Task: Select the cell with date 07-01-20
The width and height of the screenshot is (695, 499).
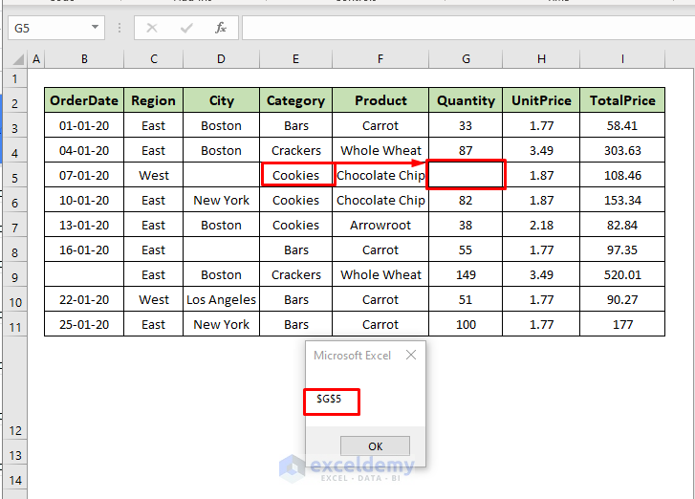Action: tap(84, 175)
